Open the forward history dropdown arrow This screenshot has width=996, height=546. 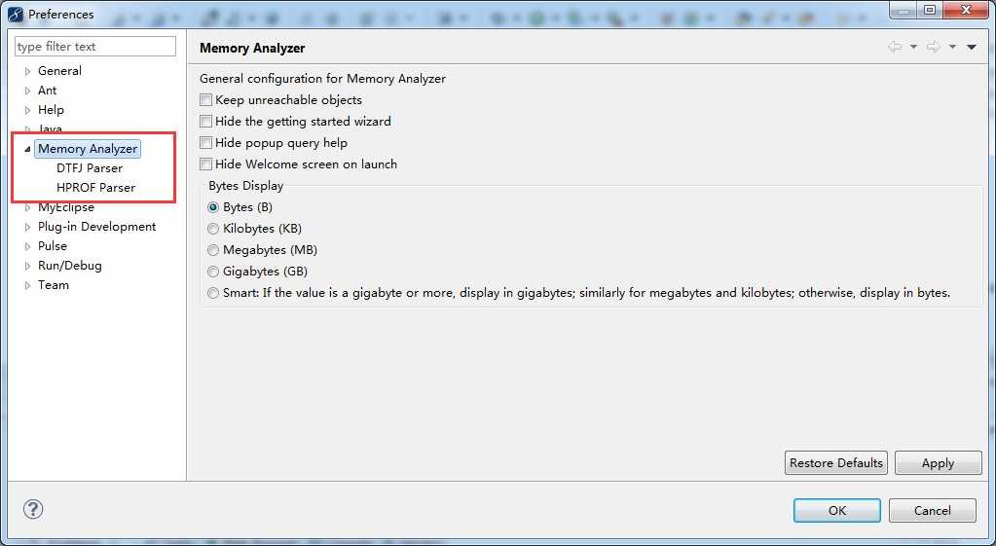[952, 47]
